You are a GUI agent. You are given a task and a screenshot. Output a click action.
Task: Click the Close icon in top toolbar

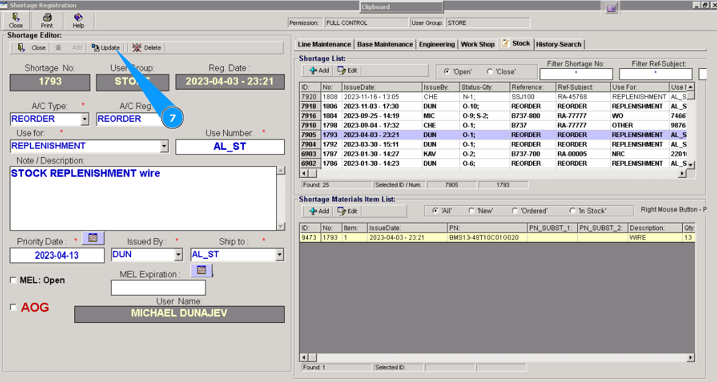point(16,21)
